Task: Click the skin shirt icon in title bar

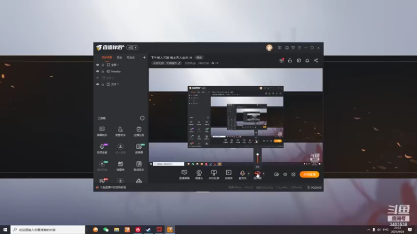Action: pyautogui.click(x=293, y=48)
